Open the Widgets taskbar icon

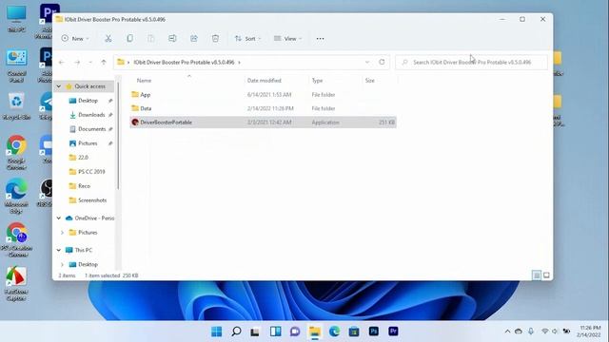(x=275, y=332)
